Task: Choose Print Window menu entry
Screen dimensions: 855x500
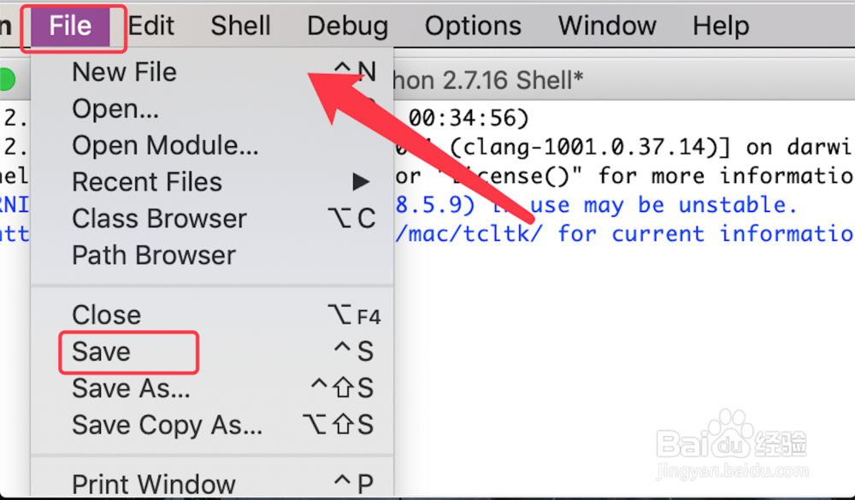Action: 212,483
